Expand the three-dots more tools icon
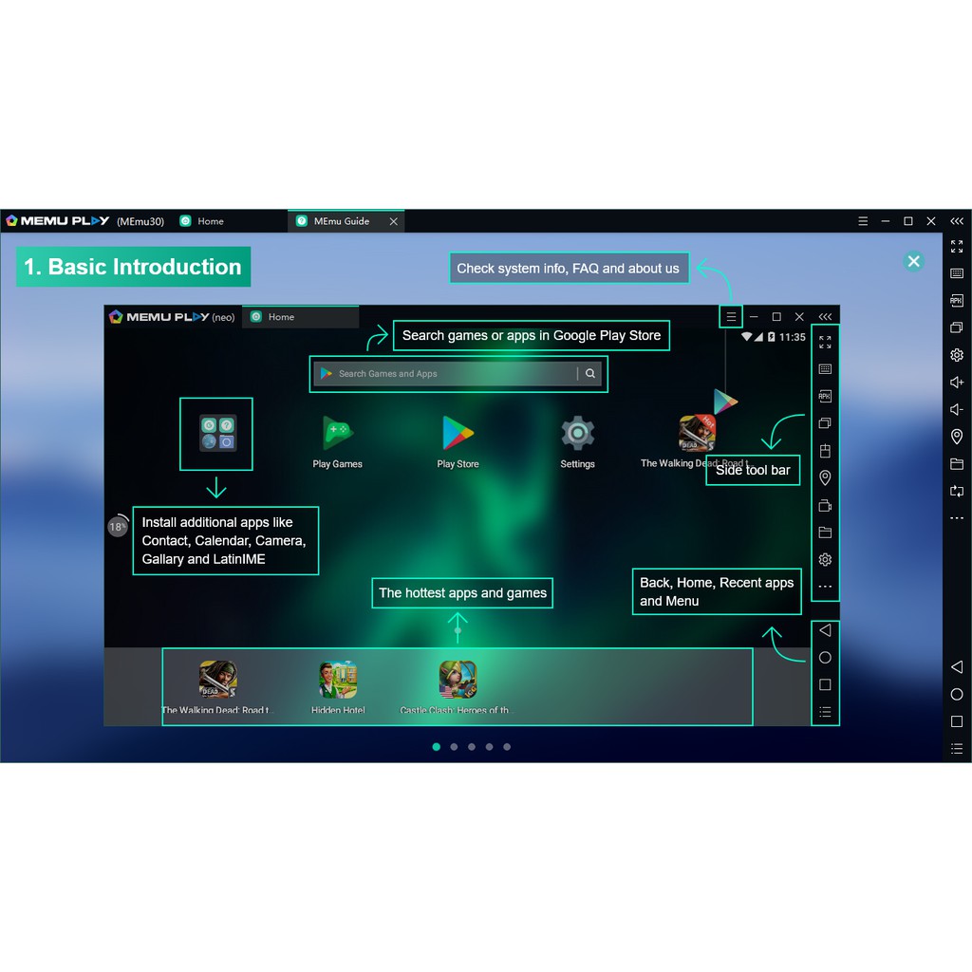The width and height of the screenshot is (972, 972). click(957, 518)
